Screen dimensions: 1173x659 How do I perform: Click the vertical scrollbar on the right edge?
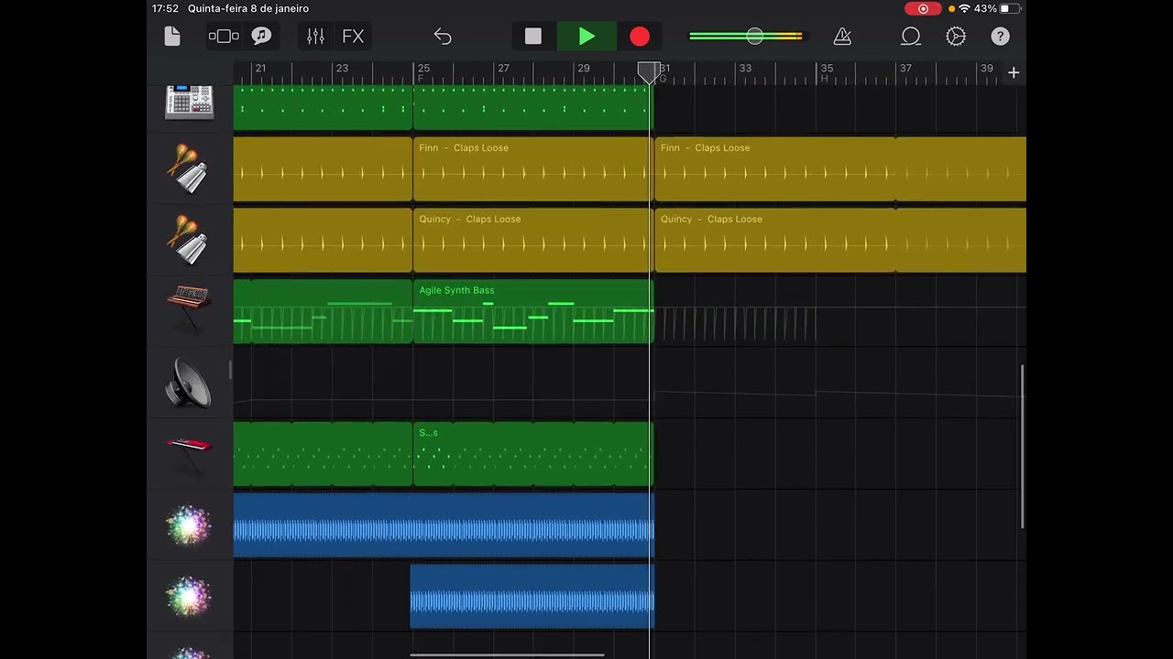[x=1023, y=447]
